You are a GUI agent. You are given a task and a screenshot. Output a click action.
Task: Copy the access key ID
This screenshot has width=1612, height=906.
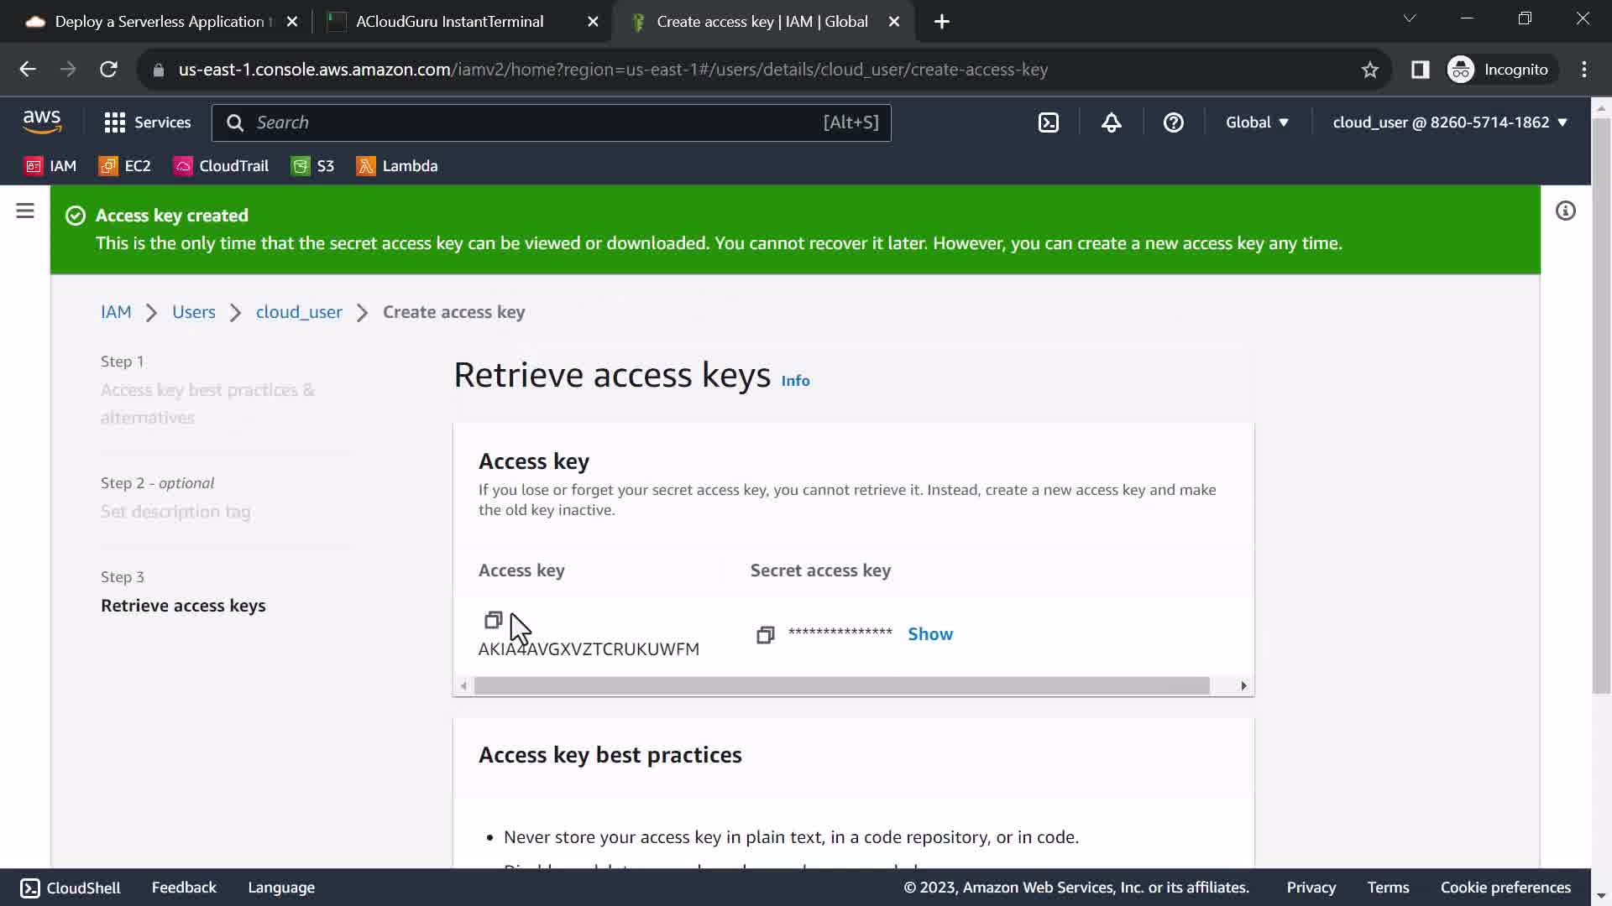click(493, 620)
